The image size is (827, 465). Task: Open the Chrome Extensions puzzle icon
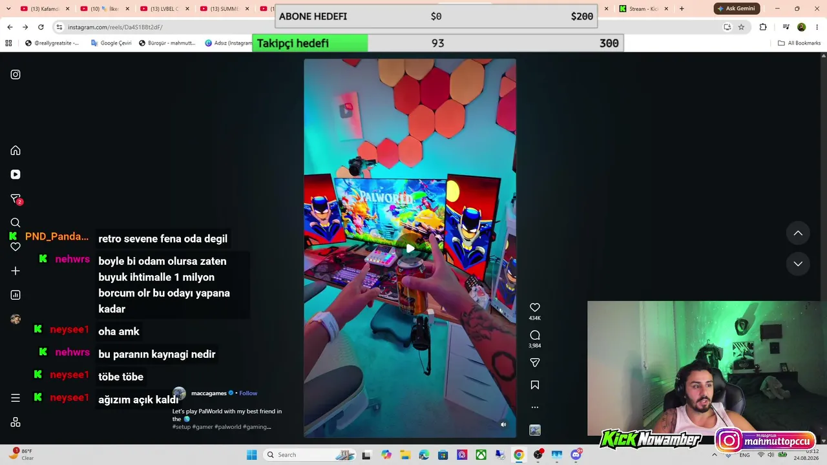point(763,27)
